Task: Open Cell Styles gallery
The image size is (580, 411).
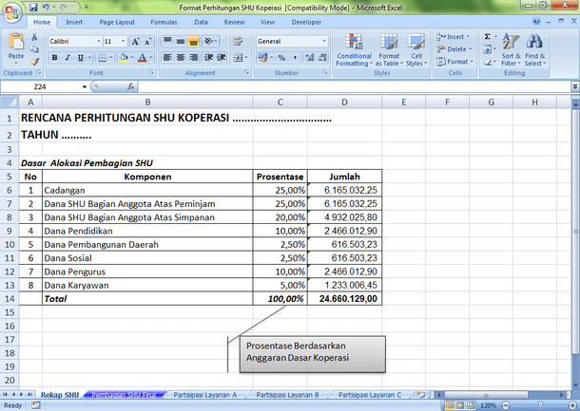Action: [x=416, y=50]
